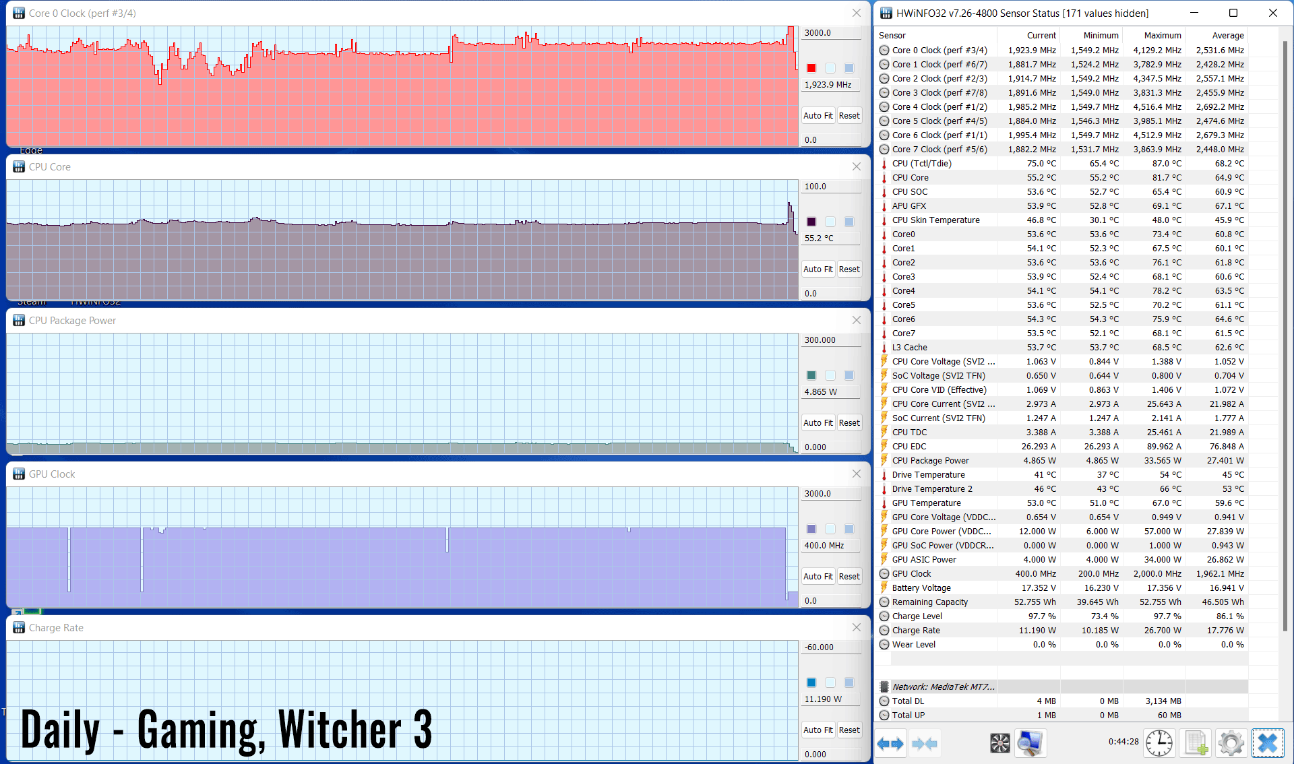Expand the Charge Rate graph panel
Viewport: 1294px width, 764px height.
point(856,627)
